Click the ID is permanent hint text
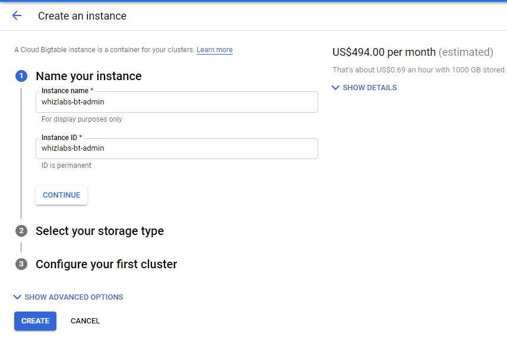The image size is (507, 343). click(x=66, y=166)
